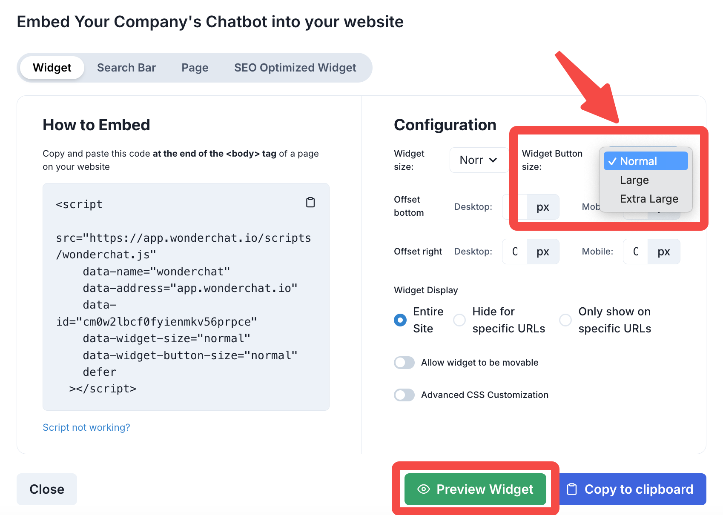This screenshot has height=515, width=723.
Task: Choose Large widget button size
Action: pos(634,180)
